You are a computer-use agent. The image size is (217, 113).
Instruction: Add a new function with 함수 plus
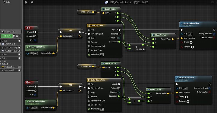click(19, 48)
